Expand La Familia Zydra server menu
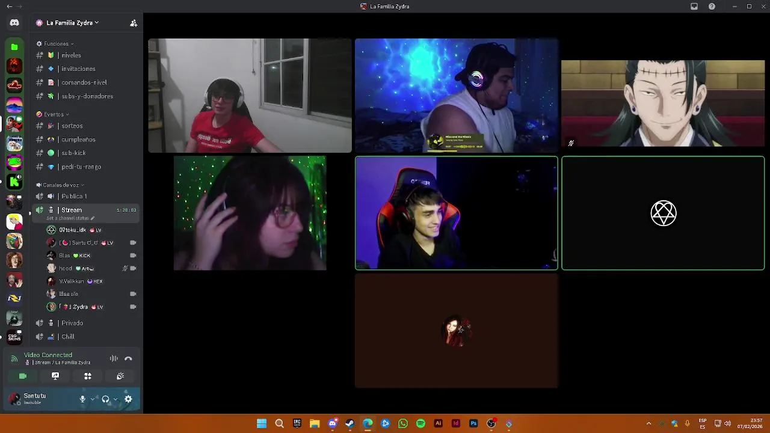This screenshot has width=770, height=433. tap(69, 23)
